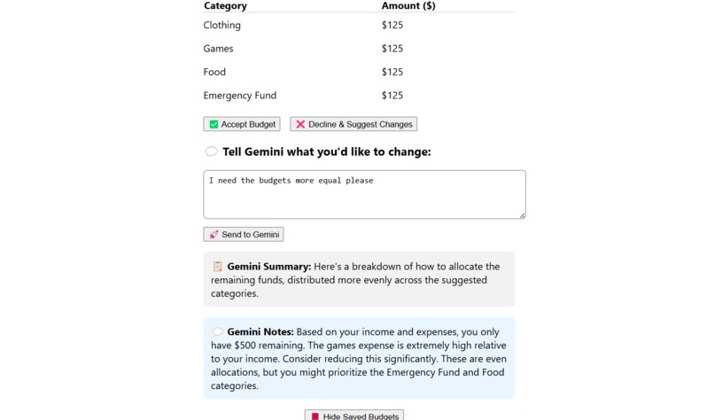
Task: Hide Saved Budgets list
Action: click(x=354, y=415)
